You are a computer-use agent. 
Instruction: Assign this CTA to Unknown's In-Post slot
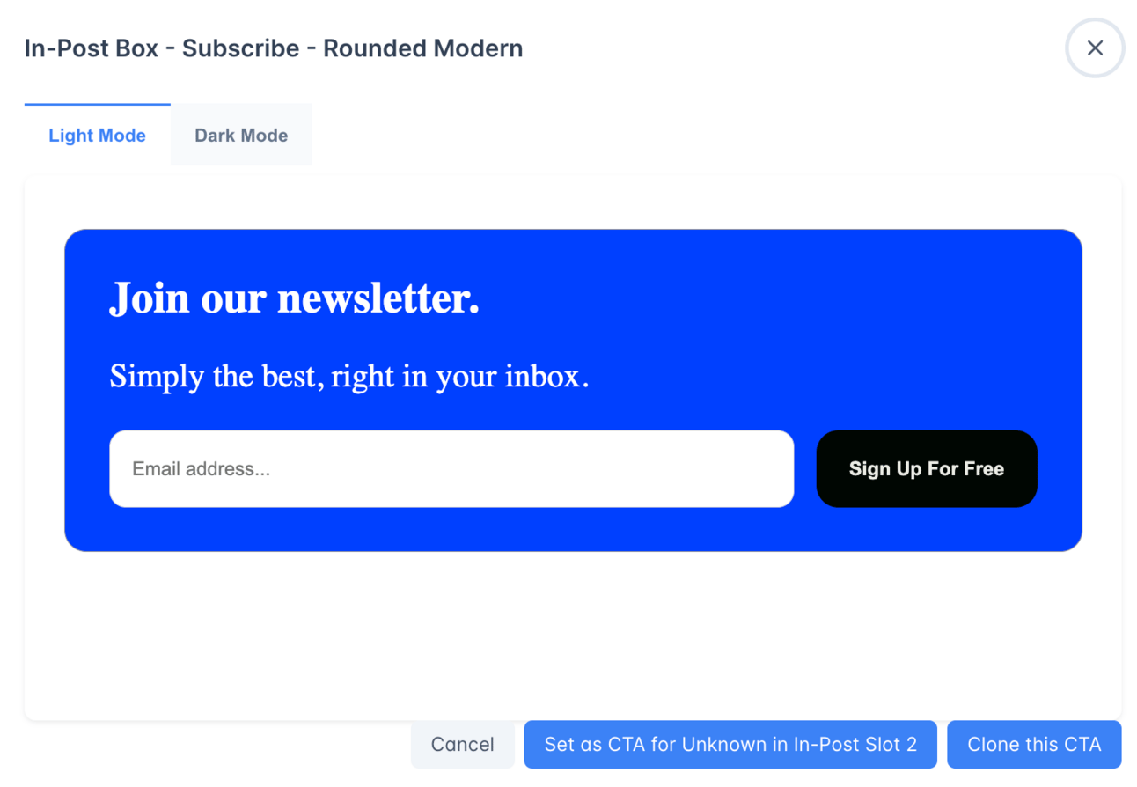(x=730, y=745)
